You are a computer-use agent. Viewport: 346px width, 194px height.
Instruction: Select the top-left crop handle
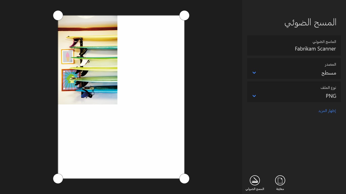[x=58, y=15]
